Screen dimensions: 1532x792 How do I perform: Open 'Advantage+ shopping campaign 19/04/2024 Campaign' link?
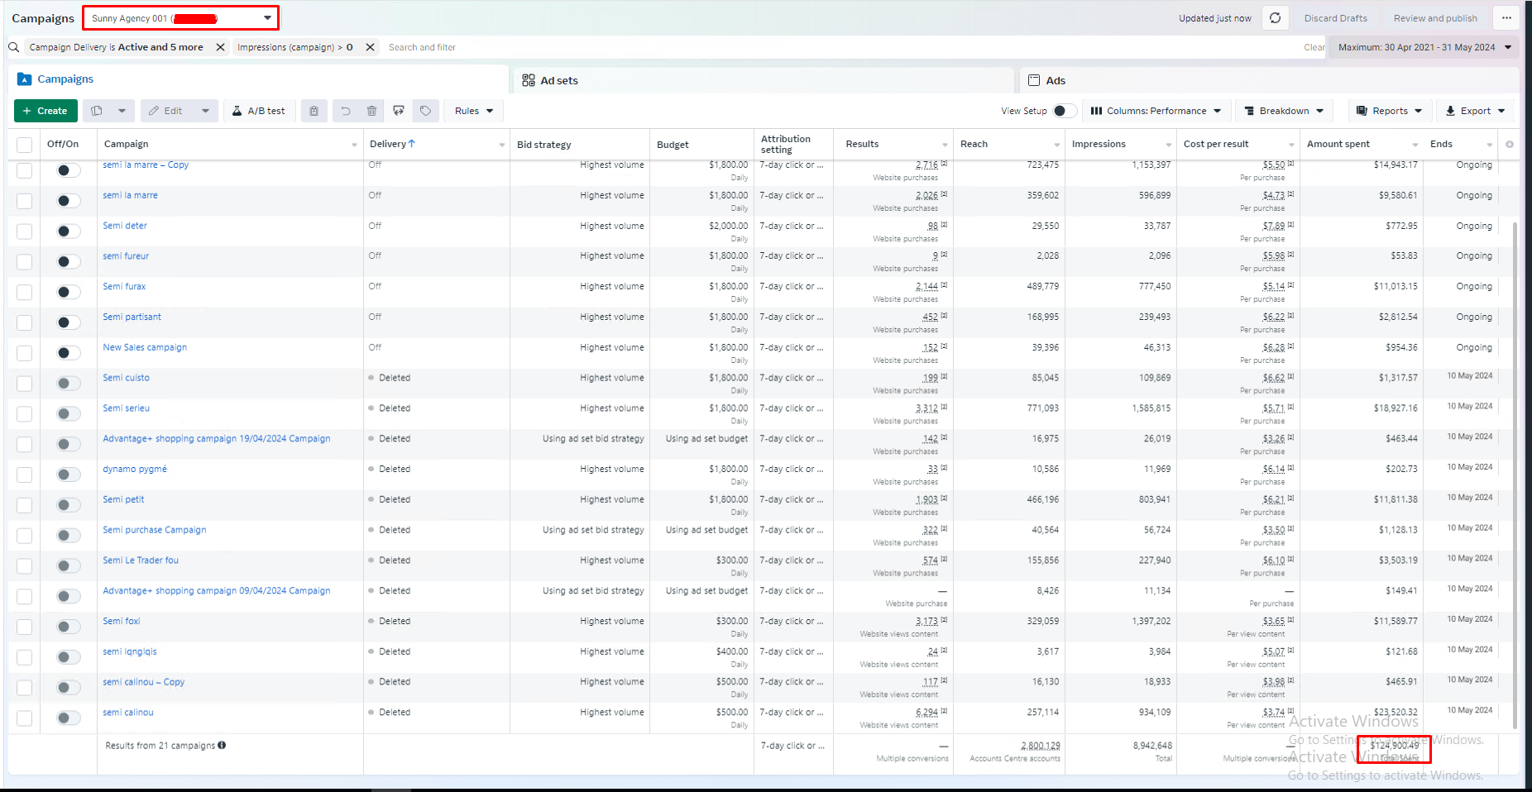tap(217, 439)
